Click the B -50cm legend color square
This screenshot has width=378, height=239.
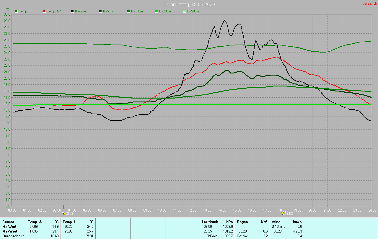click(185, 11)
